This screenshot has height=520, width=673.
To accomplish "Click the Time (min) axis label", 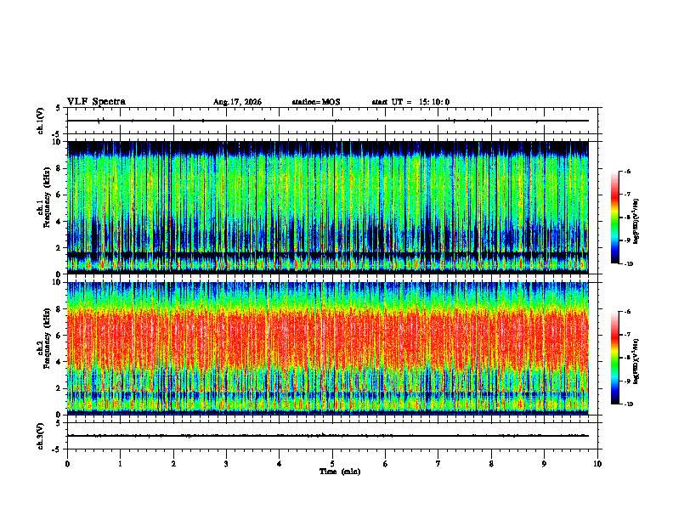I will coord(340,472).
